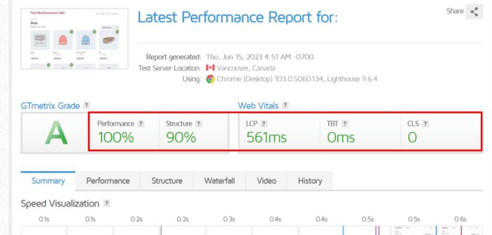
Task: Click the 0ms TBT value
Action: pyautogui.click(x=341, y=138)
